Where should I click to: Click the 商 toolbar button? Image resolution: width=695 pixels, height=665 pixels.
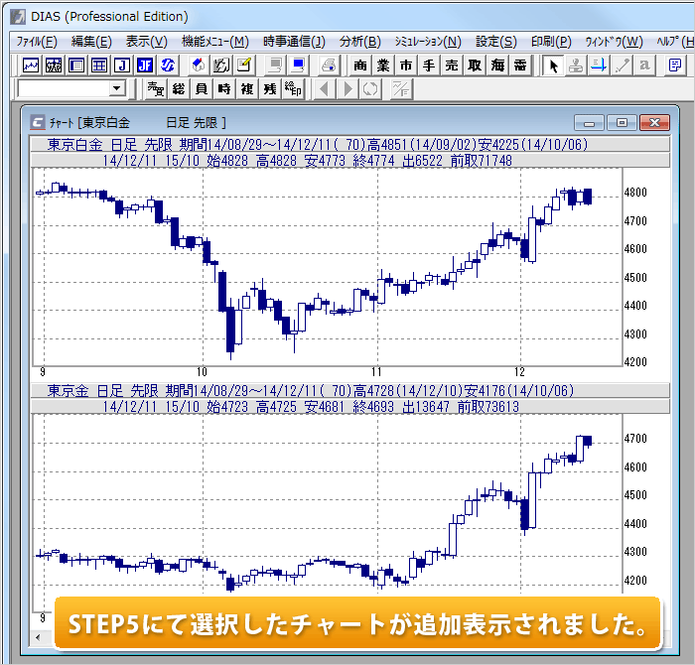pos(359,66)
